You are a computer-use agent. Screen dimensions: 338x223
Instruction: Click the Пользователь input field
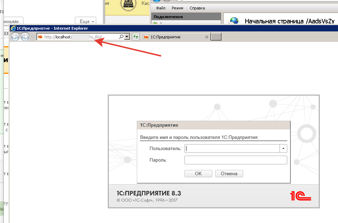coord(232,148)
